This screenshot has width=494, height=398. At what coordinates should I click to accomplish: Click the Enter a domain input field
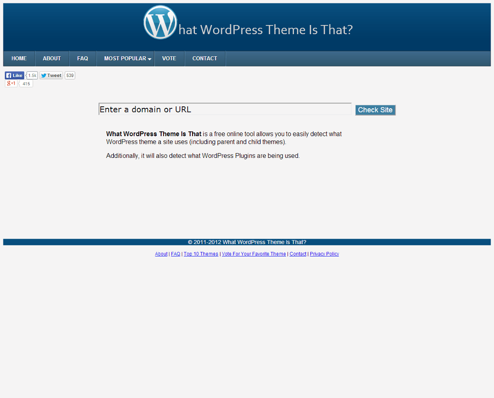click(225, 109)
